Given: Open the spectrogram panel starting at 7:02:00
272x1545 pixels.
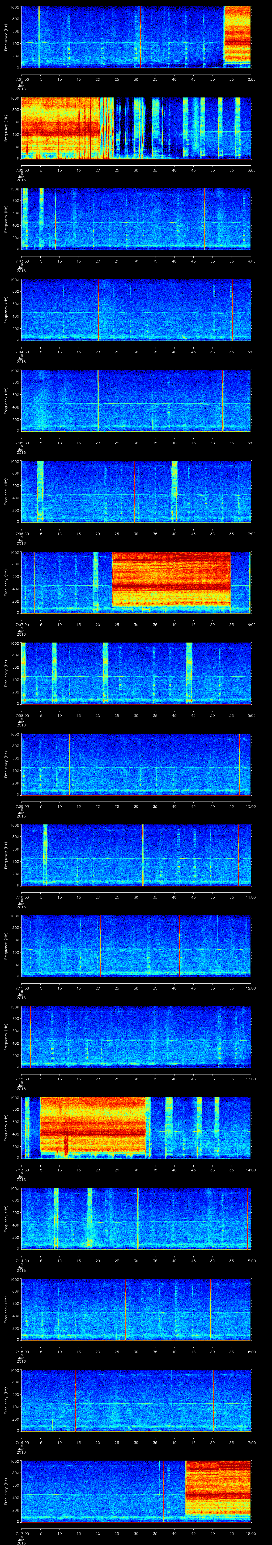Looking at the screenshot, I should [136, 128].
